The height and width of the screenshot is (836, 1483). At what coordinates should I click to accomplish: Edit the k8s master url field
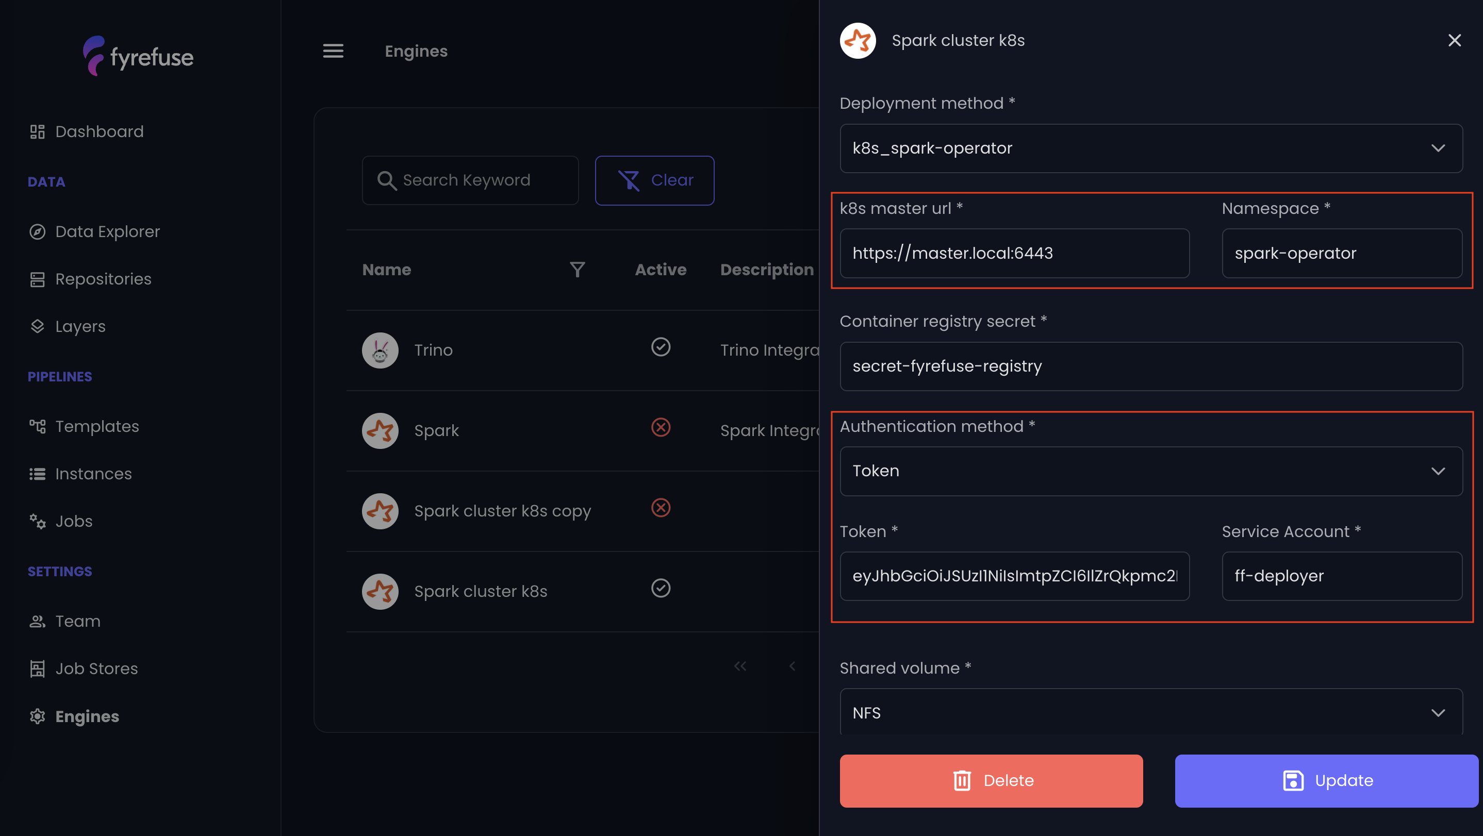coord(1014,253)
